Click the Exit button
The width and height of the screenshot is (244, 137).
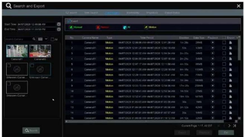(x=226, y=133)
